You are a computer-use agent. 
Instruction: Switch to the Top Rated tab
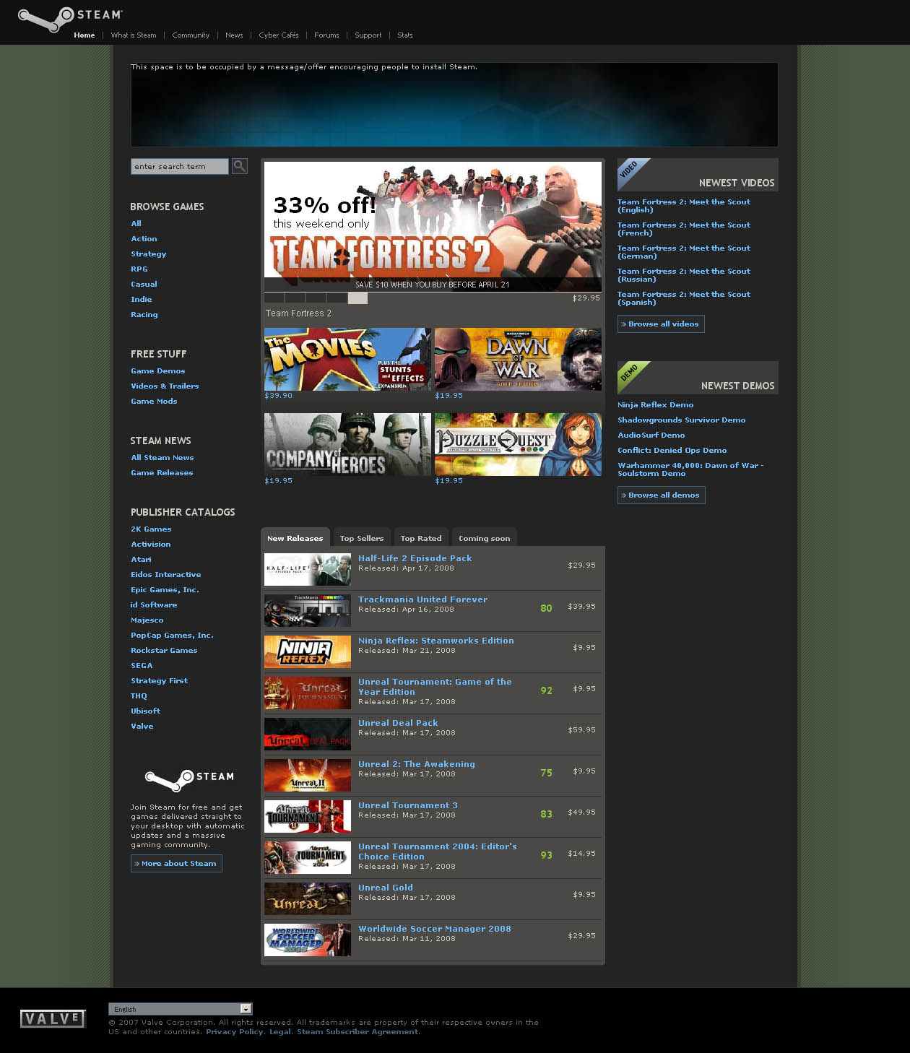click(x=421, y=537)
